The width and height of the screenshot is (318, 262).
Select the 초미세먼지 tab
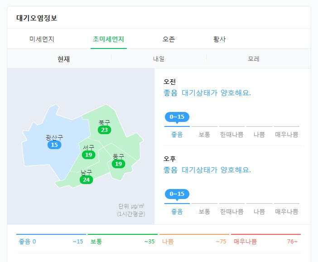[x=109, y=39]
